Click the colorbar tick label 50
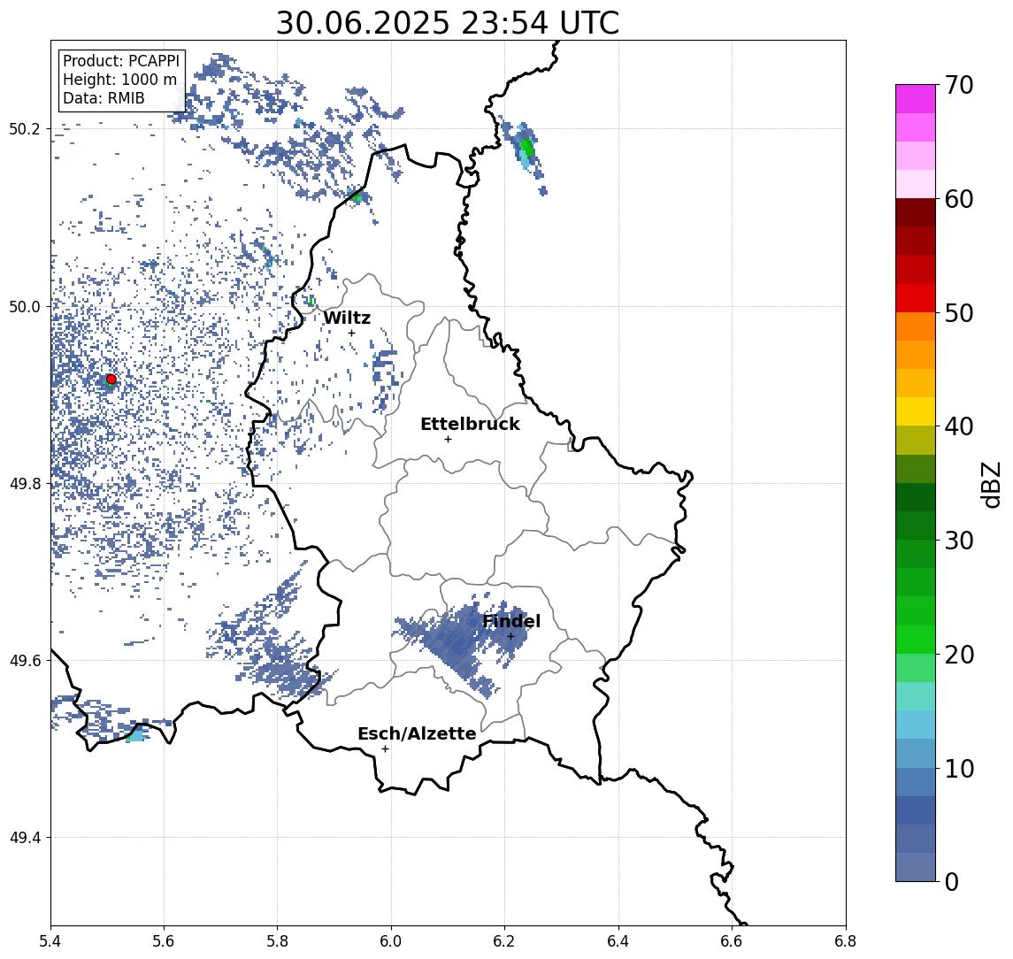 (x=959, y=313)
